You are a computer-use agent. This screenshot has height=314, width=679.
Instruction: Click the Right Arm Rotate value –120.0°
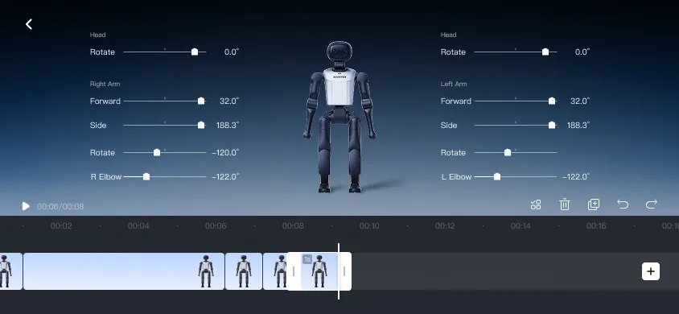pyautogui.click(x=225, y=152)
